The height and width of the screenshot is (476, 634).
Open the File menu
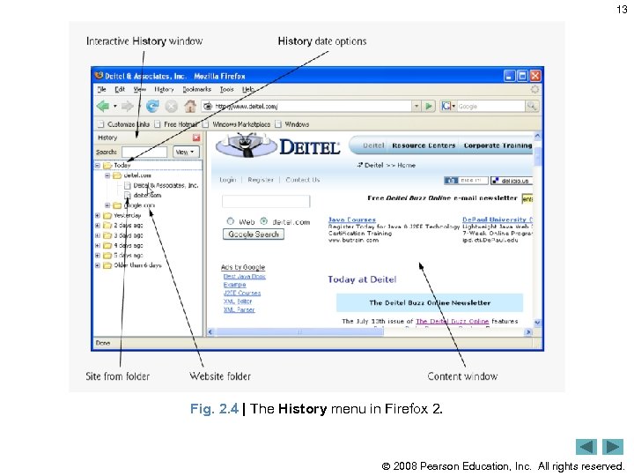(x=101, y=89)
